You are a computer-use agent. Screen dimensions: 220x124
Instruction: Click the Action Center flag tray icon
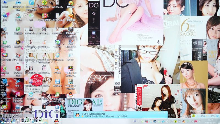171,121
